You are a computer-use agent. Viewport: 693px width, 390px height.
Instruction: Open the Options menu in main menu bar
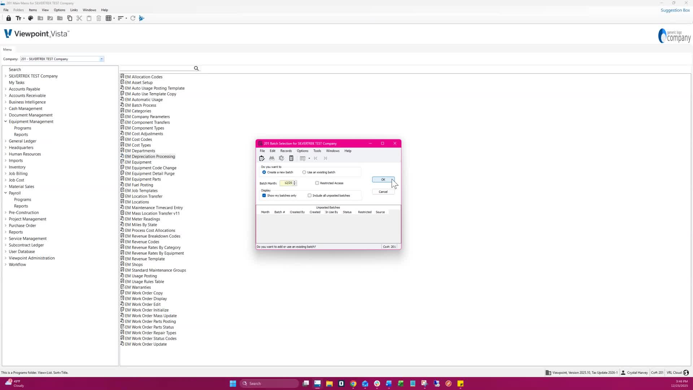[60, 10]
